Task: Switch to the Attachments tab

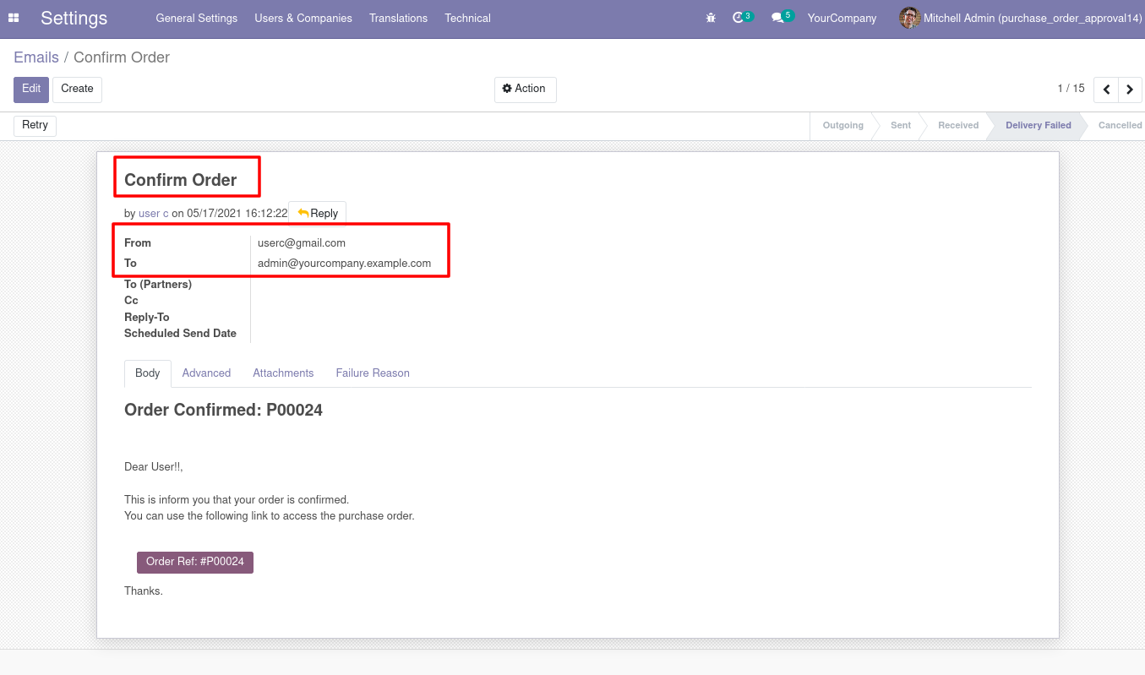Action: point(283,373)
